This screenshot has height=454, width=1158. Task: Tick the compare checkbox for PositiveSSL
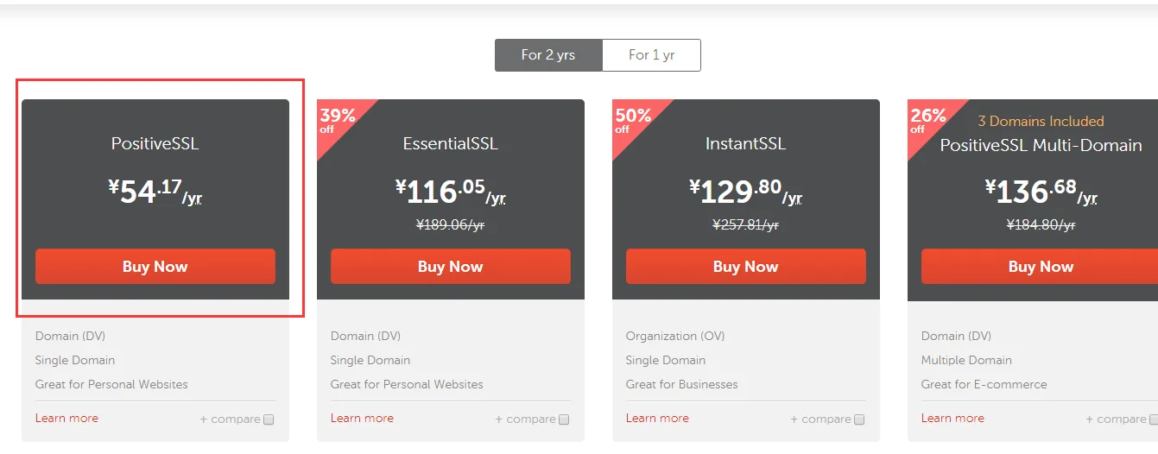[269, 420]
